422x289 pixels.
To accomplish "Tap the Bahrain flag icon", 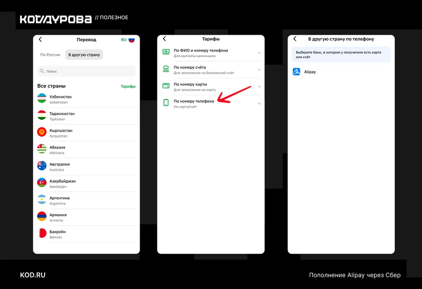I will coord(42,233).
